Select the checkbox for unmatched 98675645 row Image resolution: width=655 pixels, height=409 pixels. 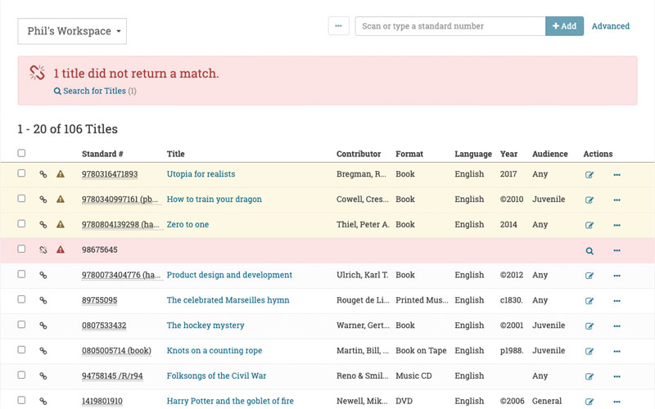pos(21,249)
